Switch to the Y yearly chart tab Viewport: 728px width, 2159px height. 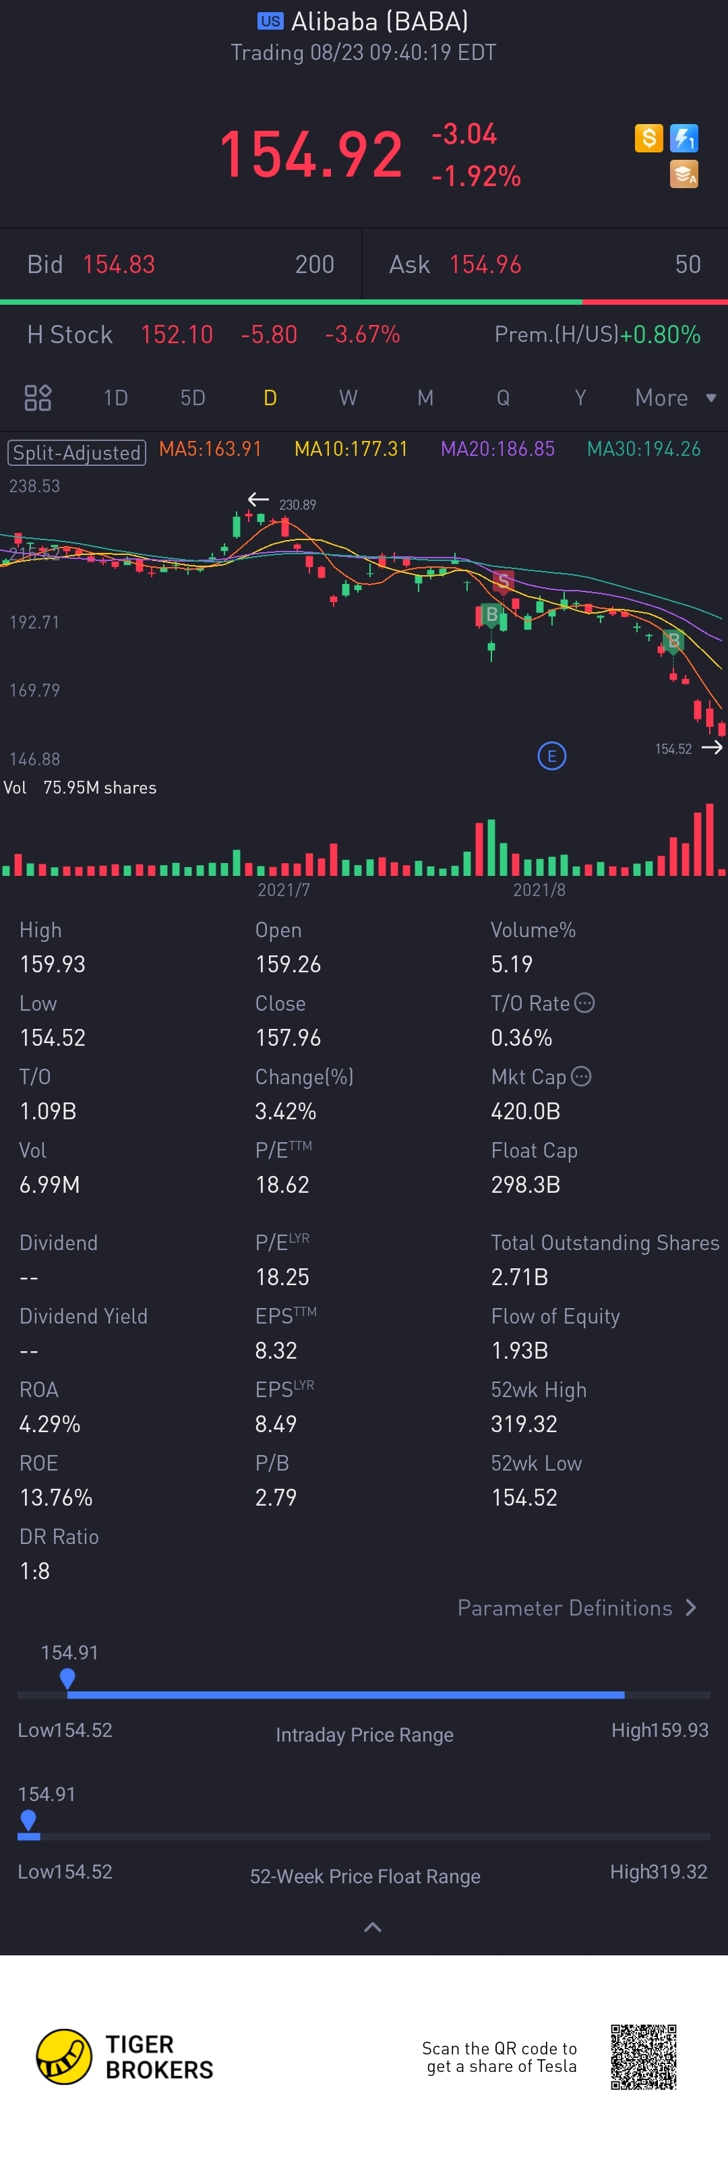coord(580,397)
